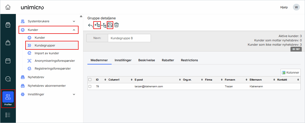305x123 pixels.
Task: Open the checklist icon at sidebar bottom
Action: tap(8, 115)
